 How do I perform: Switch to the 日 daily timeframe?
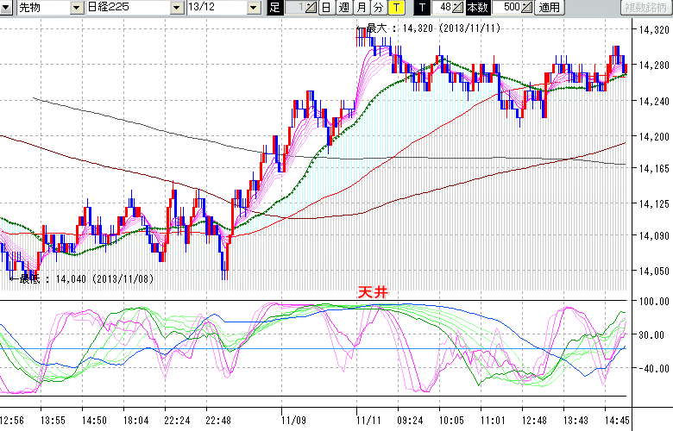[325, 8]
